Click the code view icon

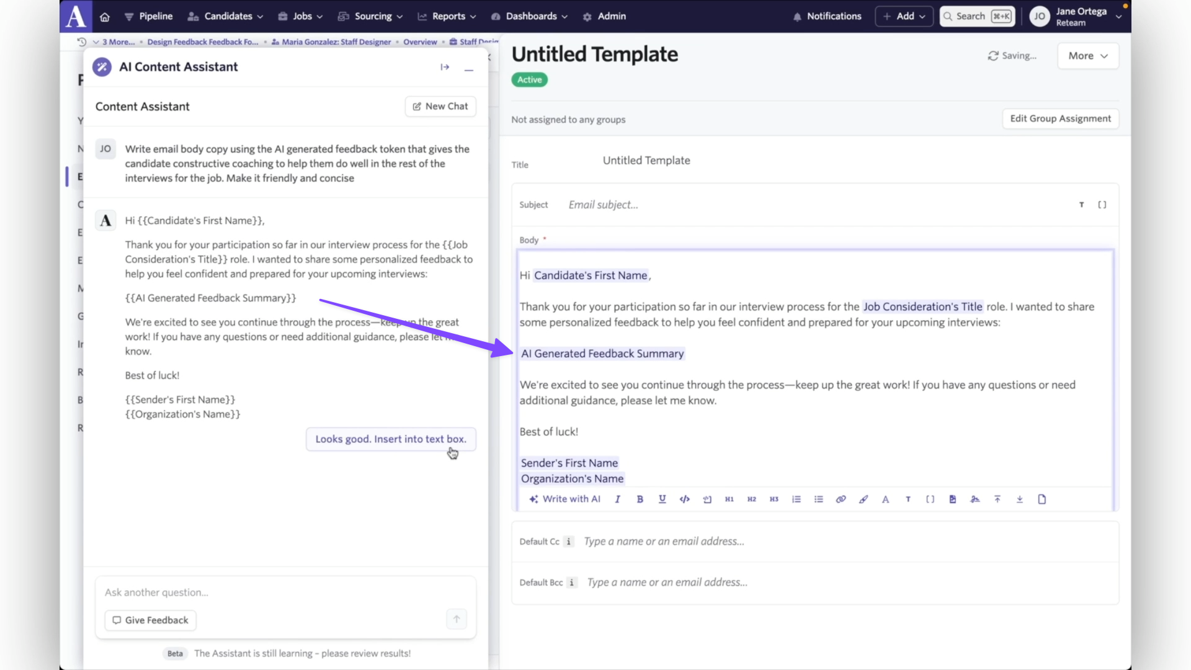(685, 499)
